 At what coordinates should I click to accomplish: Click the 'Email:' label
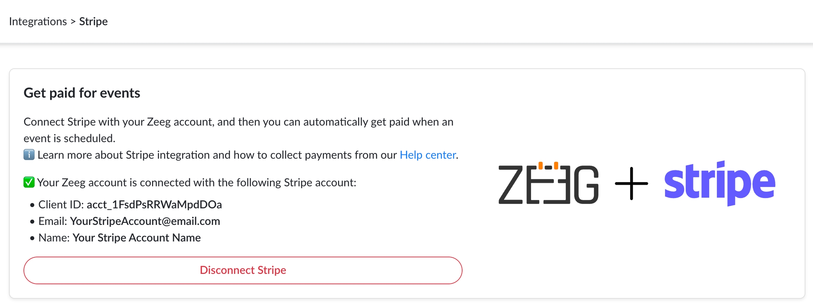[x=53, y=221]
